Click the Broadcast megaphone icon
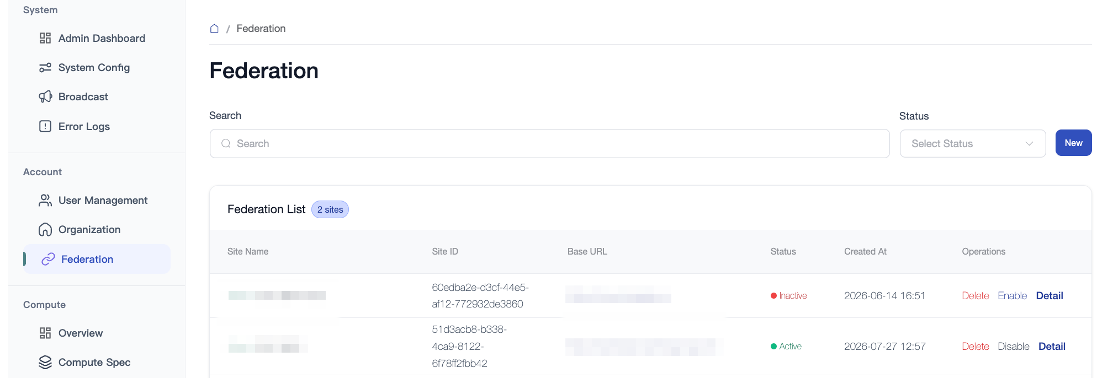This screenshot has width=1113, height=378. [x=45, y=97]
